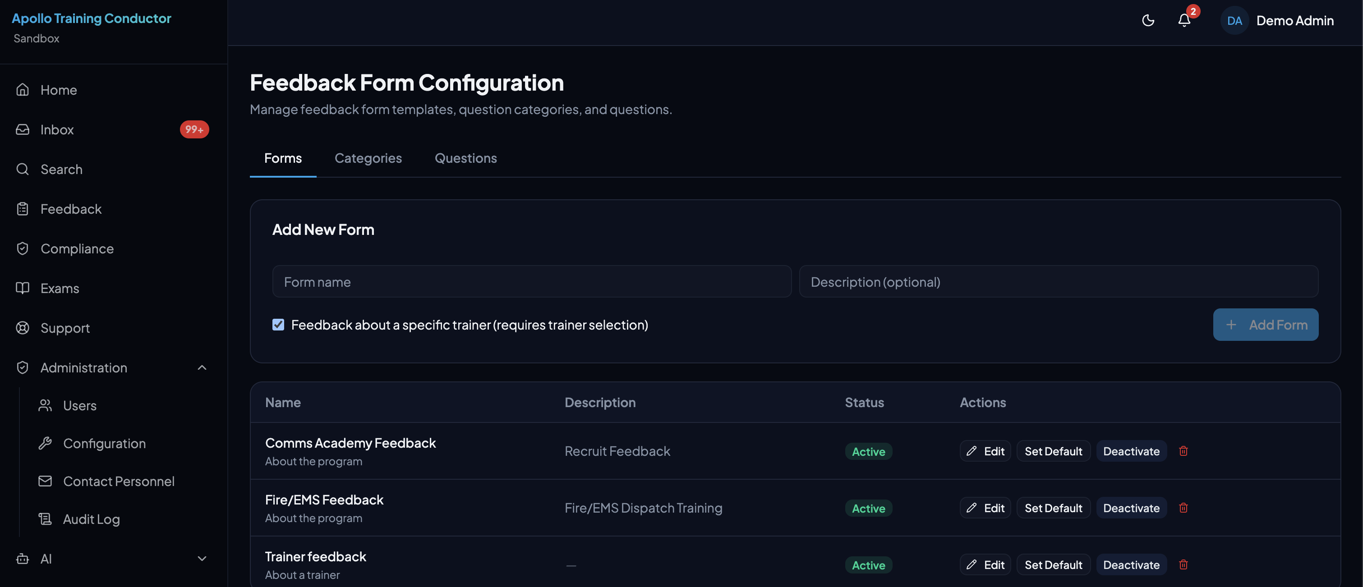
Task: Click the Description (optional) input field
Action: (x=1059, y=282)
